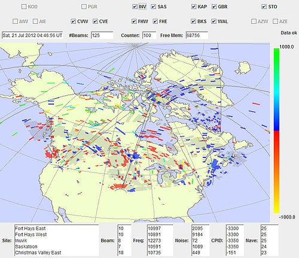Check the AIW radar checkbox

[15, 22]
